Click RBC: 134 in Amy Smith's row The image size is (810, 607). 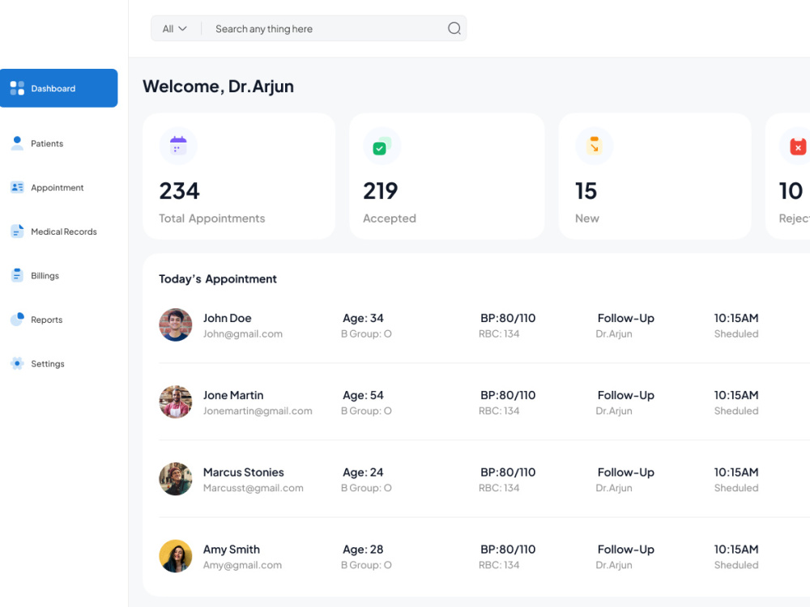tap(499, 565)
